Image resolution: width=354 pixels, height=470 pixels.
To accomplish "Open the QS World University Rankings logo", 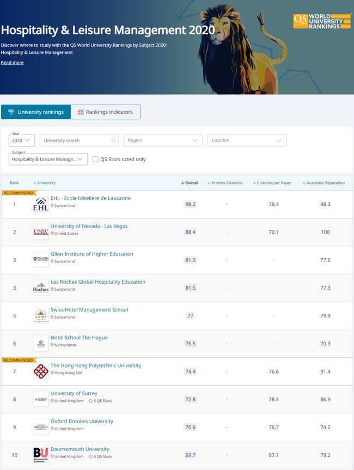I will (322, 21).
